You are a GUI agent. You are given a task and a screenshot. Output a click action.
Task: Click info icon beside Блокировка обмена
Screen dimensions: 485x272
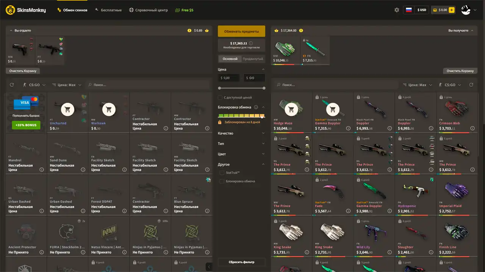pos(256,107)
